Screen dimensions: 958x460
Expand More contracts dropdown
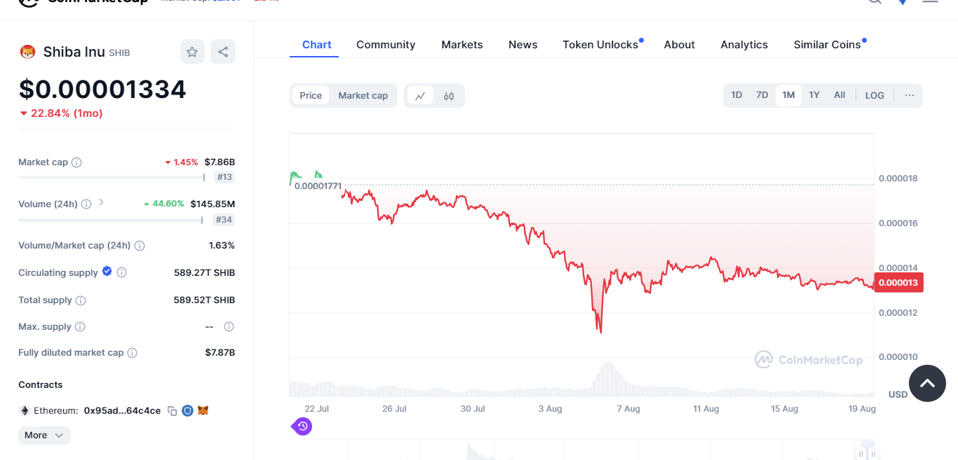(x=44, y=435)
